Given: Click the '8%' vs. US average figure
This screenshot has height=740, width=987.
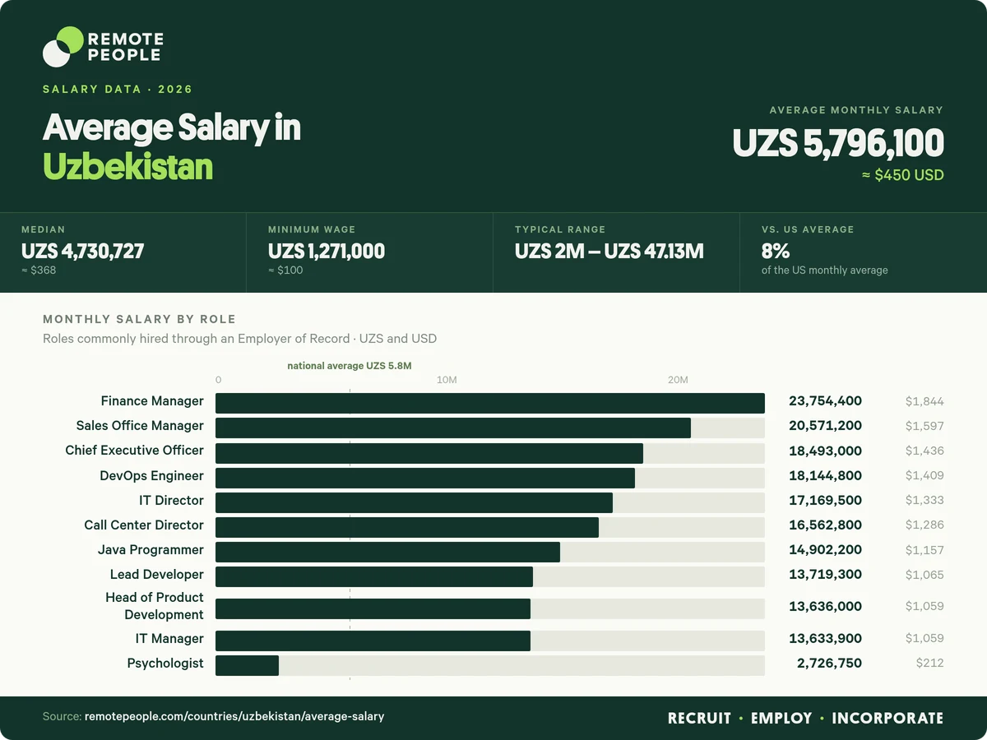Looking at the screenshot, I should 776,252.
